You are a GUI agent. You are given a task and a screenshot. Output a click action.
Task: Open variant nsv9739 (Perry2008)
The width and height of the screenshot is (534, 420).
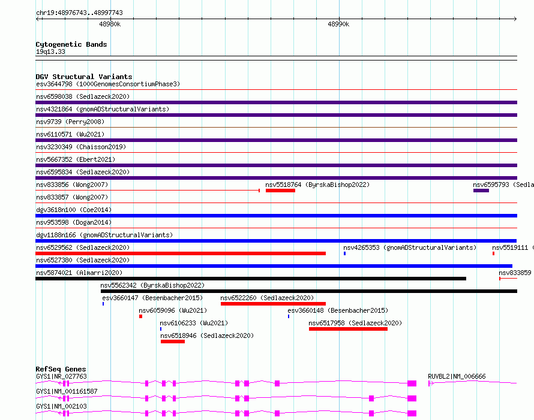coord(70,122)
